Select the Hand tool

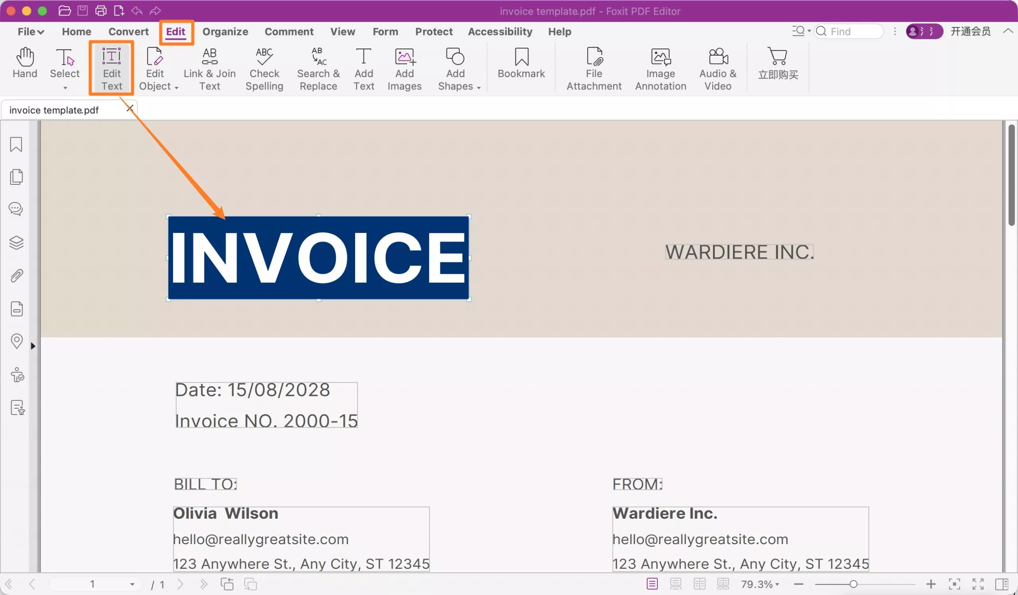click(x=25, y=63)
